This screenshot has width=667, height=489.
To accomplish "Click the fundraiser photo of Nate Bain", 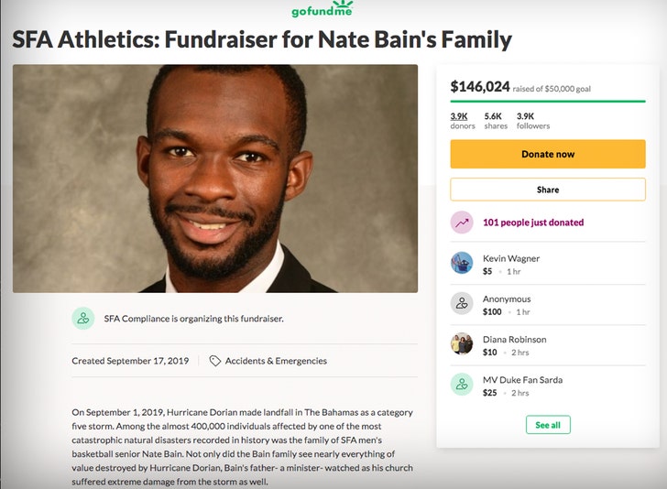I will coord(215,179).
